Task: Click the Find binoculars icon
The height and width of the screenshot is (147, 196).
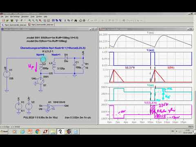Action: 76,20
